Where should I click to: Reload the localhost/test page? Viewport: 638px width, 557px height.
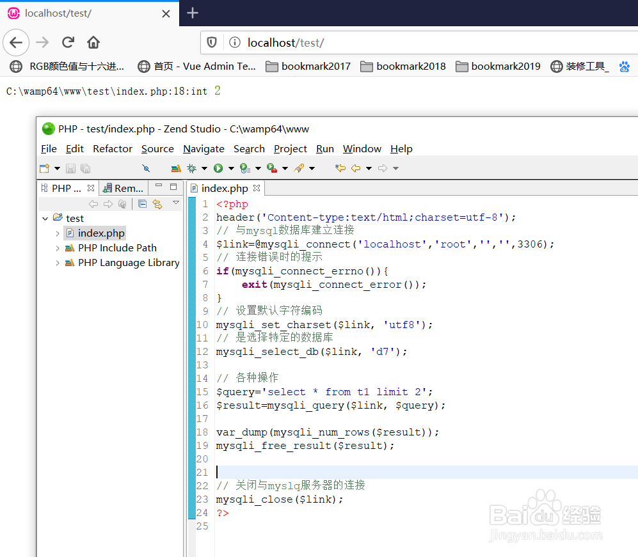[68, 42]
